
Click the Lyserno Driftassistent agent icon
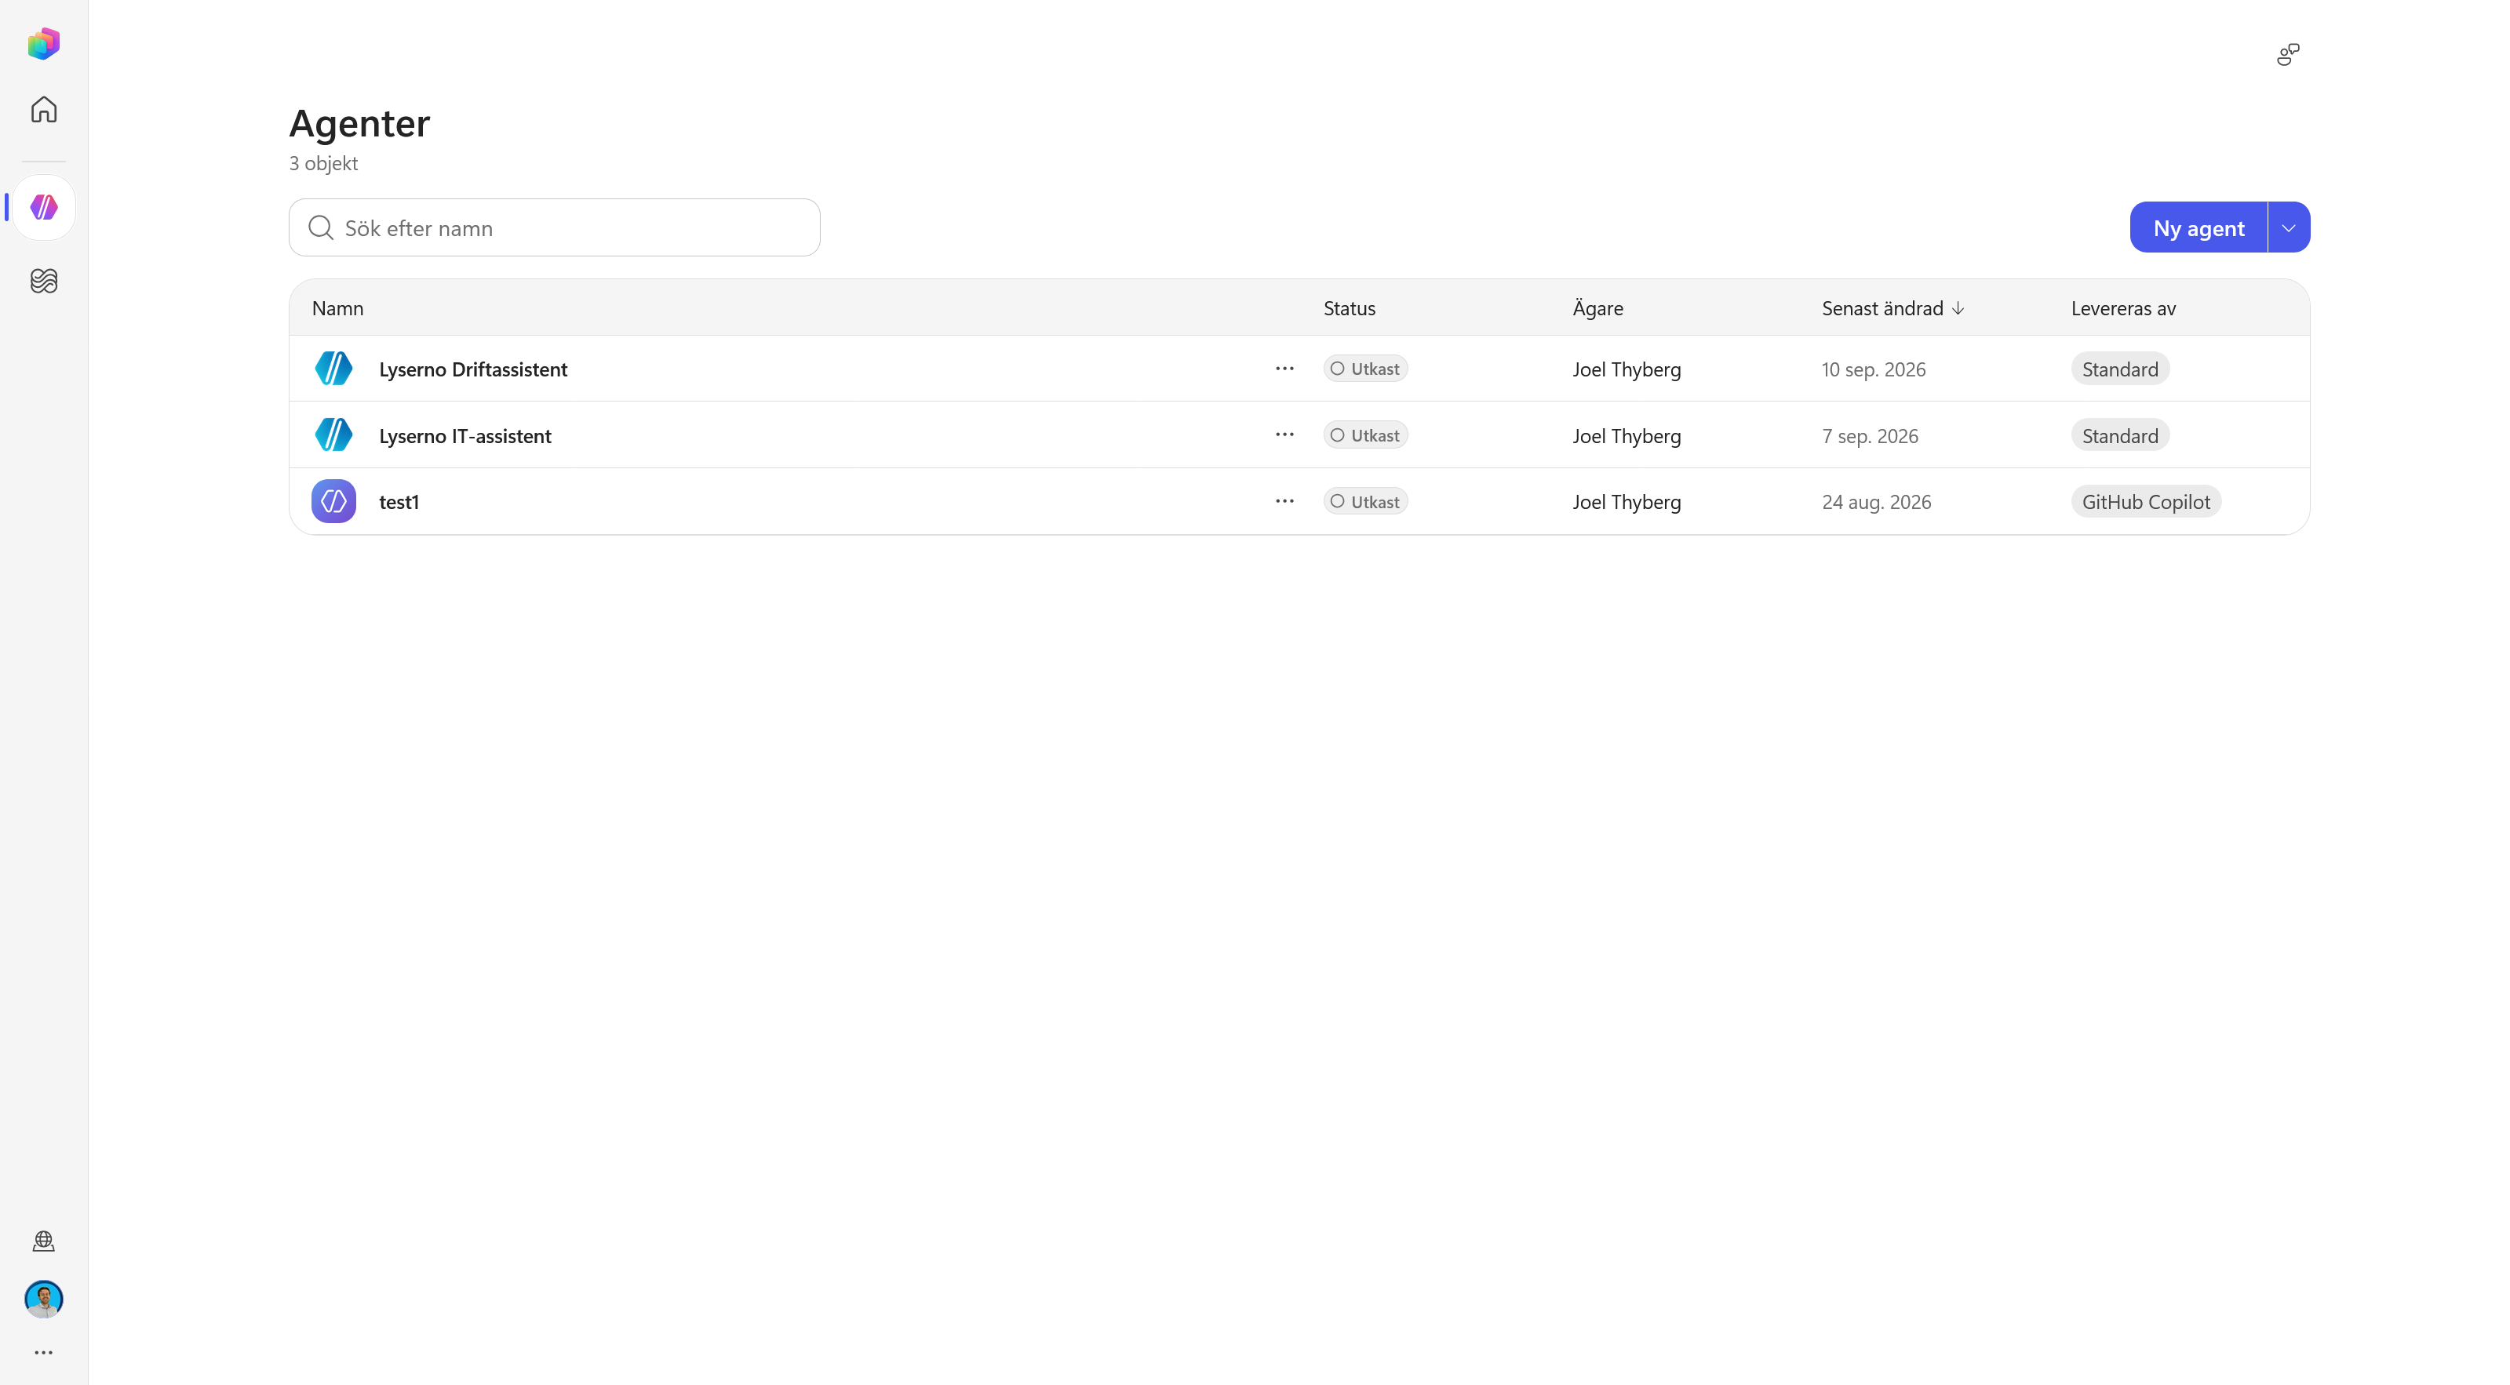click(333, 368)
